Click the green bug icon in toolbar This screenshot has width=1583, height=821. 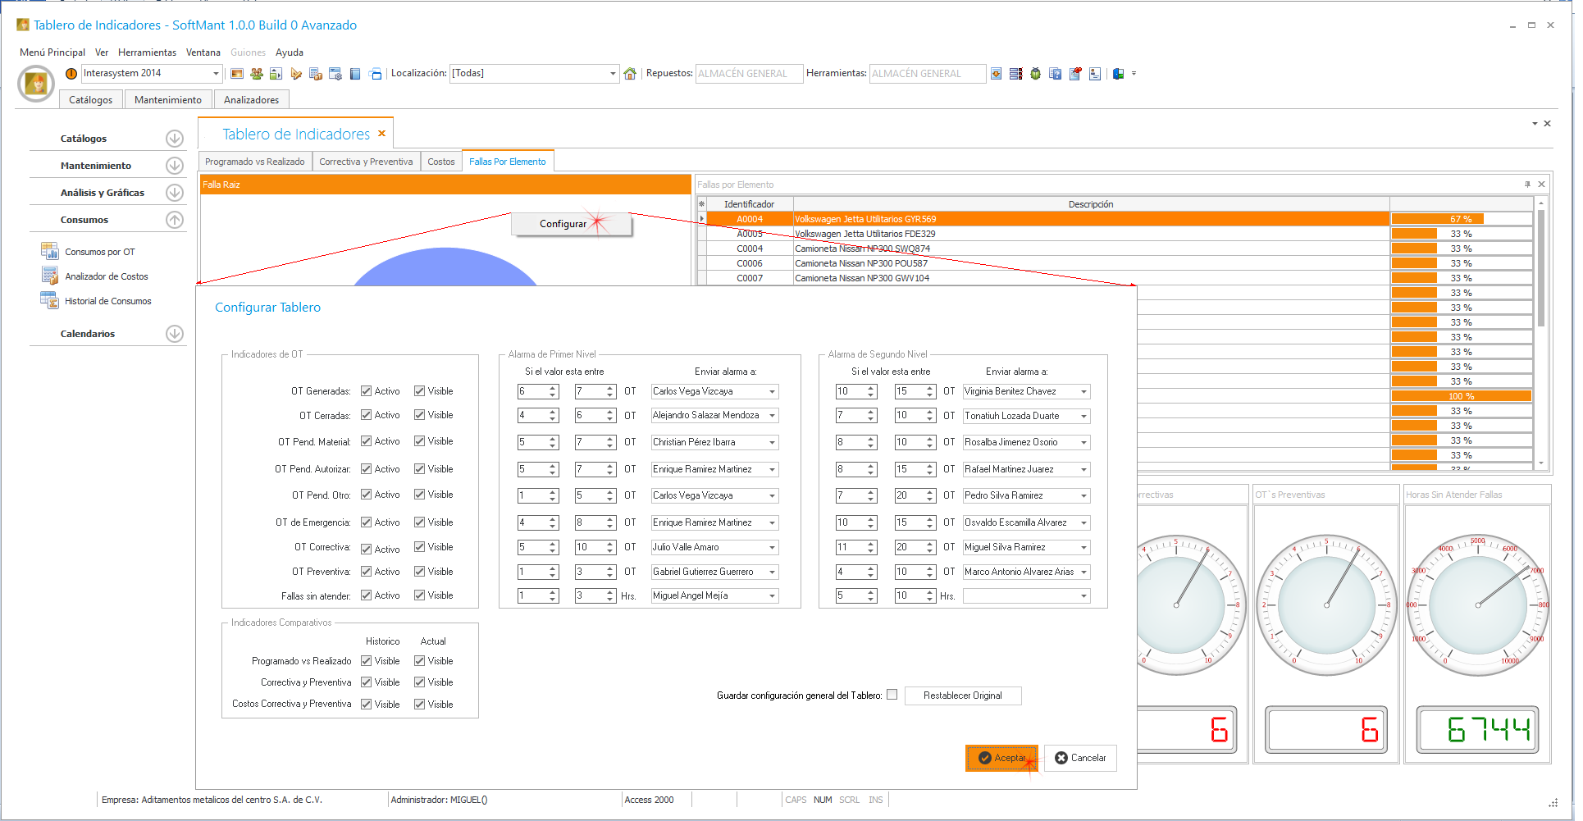(1035, 74)
